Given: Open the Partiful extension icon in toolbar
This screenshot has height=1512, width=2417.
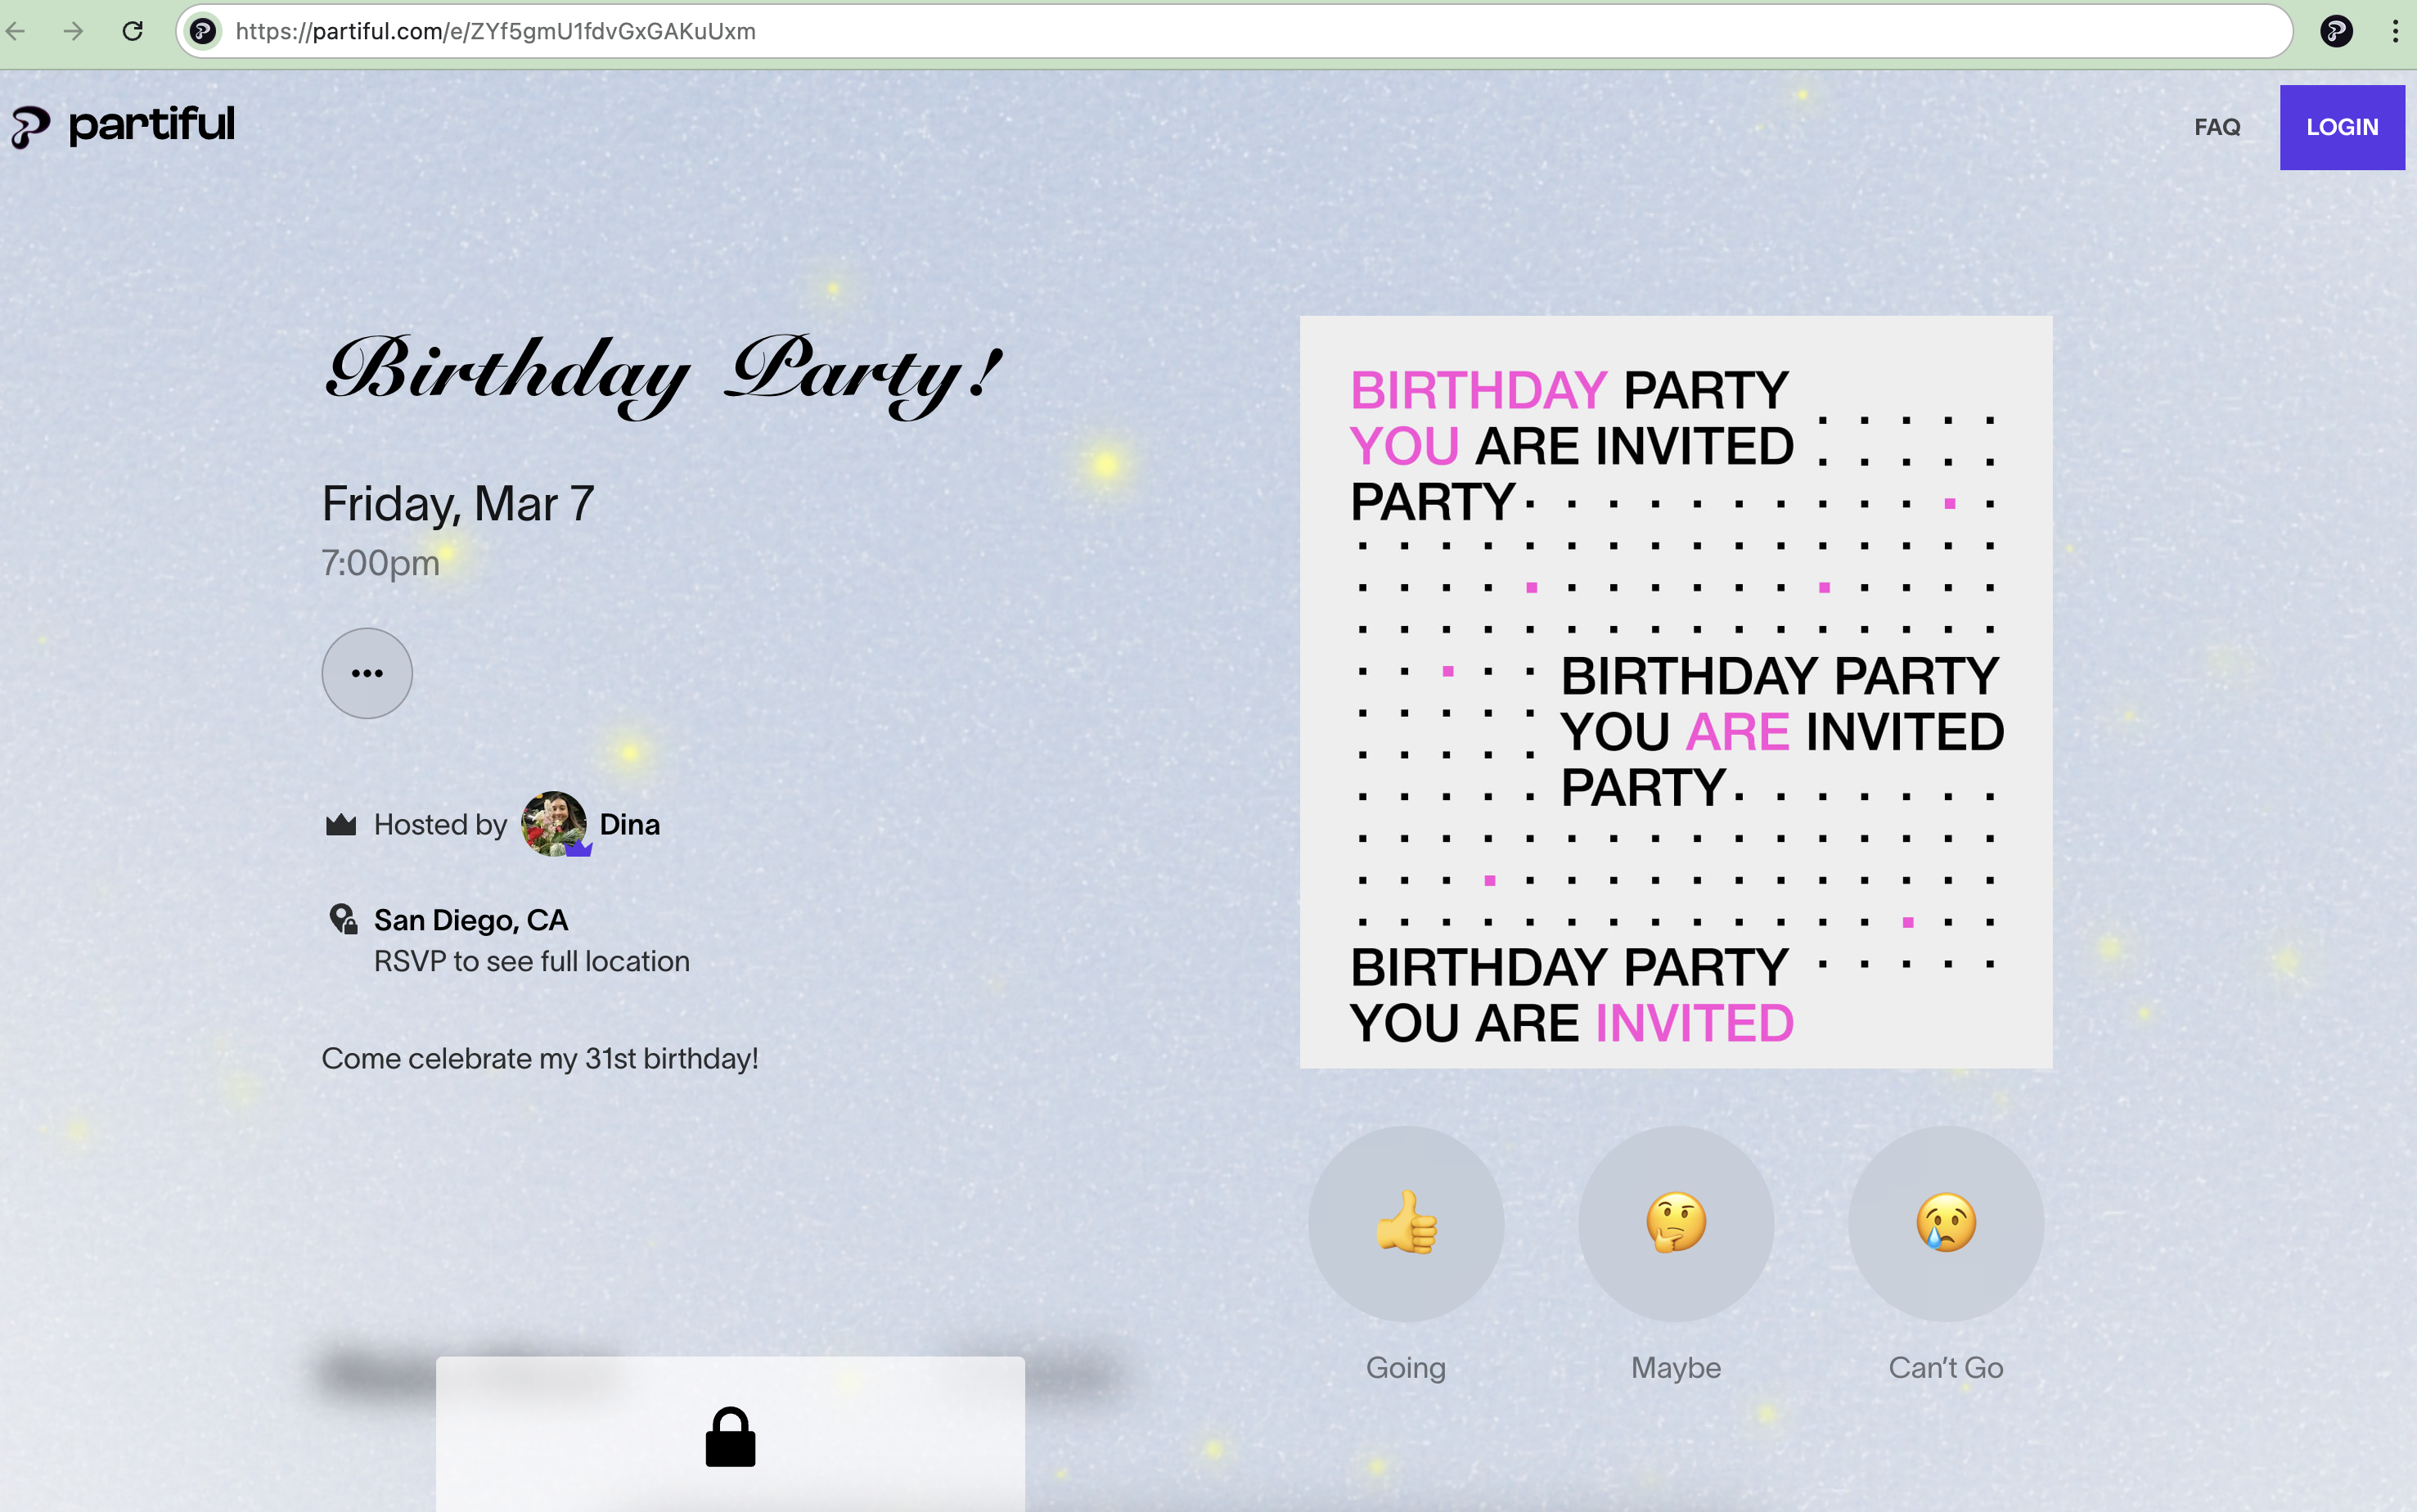Looking at the screenshot, I should [x=2336, y=31].
